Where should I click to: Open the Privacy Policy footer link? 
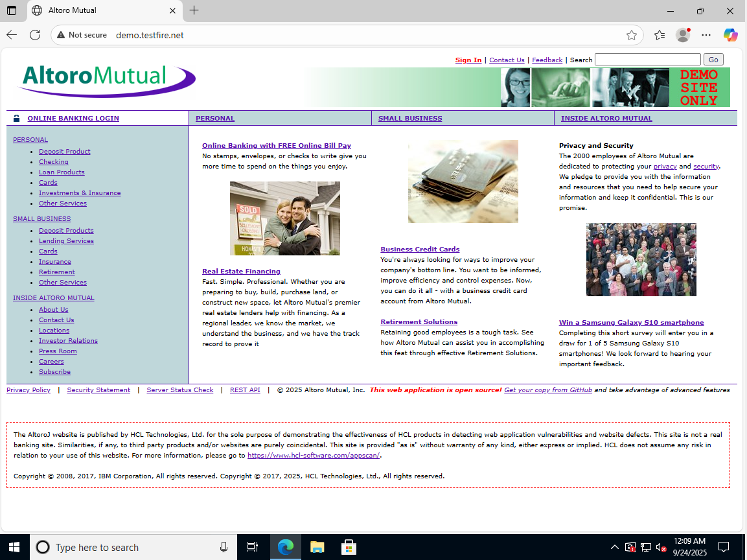tap(28, 390)
